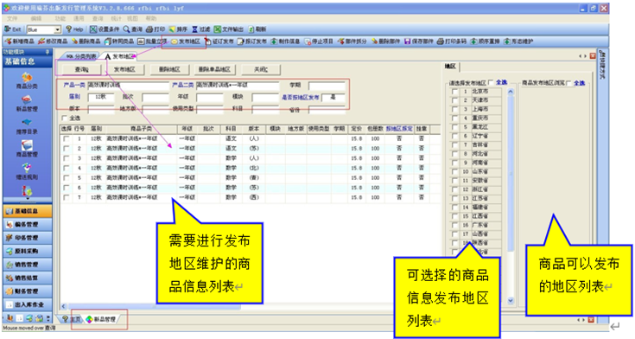Tick 全选 for 商品发布地区浏览 list
The height and width of the screenshot is (339, 635).
568,83
